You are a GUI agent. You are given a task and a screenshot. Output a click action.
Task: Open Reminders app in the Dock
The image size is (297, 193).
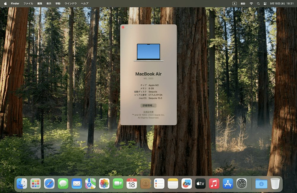point(159,183)
